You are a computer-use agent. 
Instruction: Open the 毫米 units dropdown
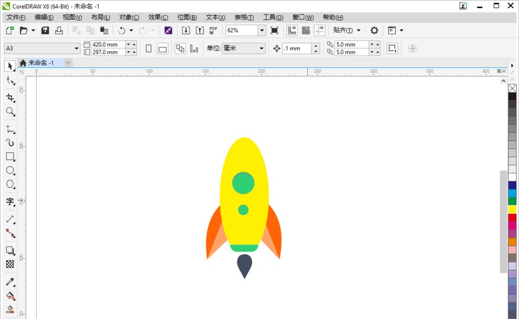[262, 49]
